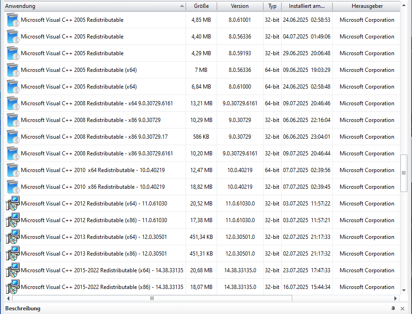Image resolution: width=412 pixels, height=314 pixels.
Task: Click icon of 2005 Redistributable sized 4,40 MB
Action: click(13, 37)
